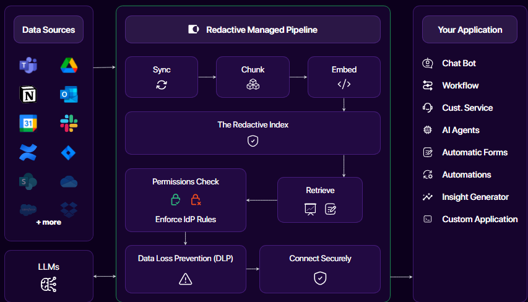Select the Confluence icon
528x302 pixels.
(28, 152)
